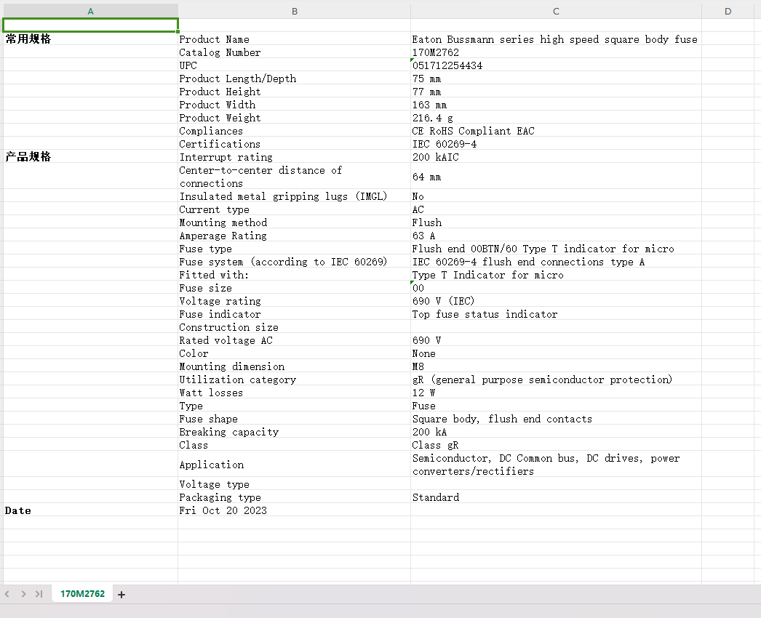Select the 'Product Name' cell
761x618 pixels.
click(295, 39)
